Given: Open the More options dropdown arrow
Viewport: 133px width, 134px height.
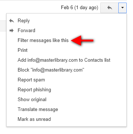Looking at the screenshot, I should (x=122, y=8).
